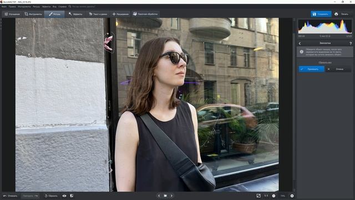
Task: Set zoom to 1:1
Action: [266, 196]
